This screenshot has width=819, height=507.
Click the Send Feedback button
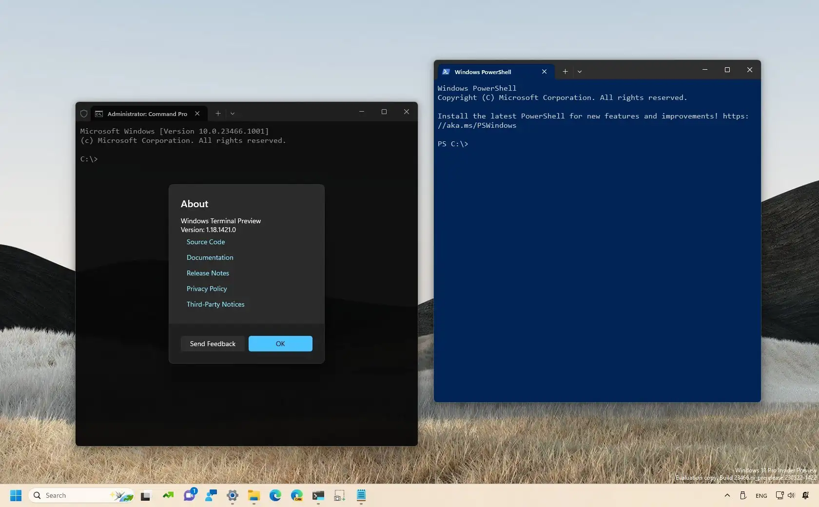pos(212,344)
